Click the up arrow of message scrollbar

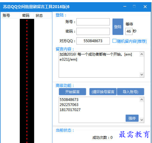(x=142, y=54)
